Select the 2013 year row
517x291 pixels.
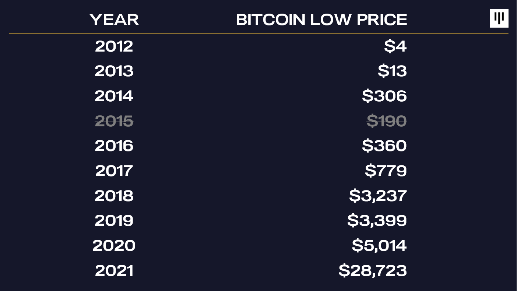point(114,71)
